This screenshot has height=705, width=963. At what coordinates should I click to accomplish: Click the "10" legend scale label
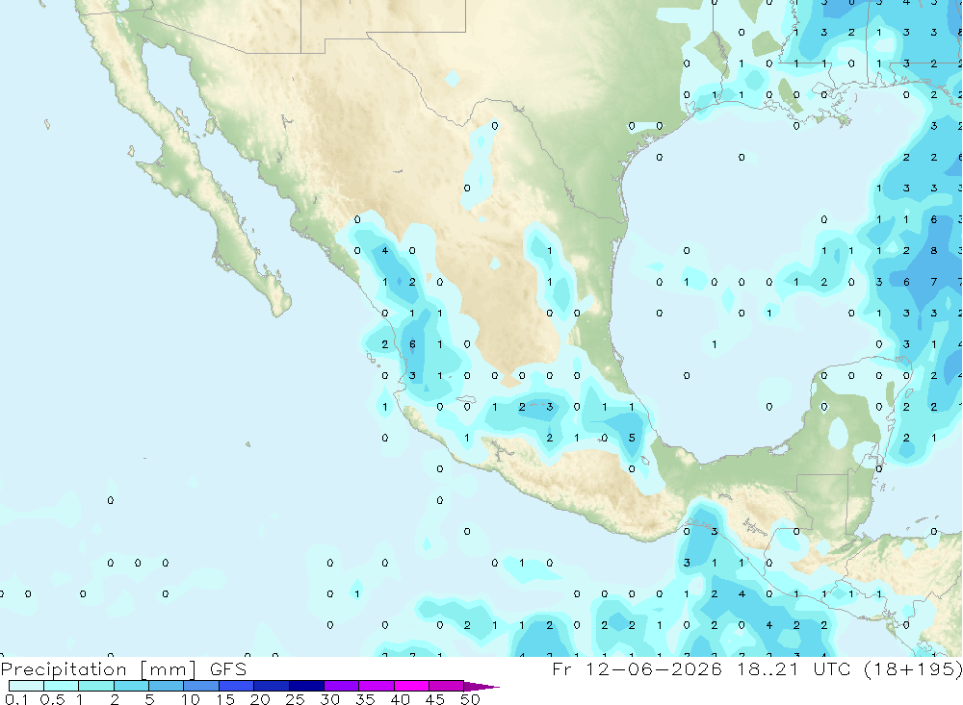(191, 699)
